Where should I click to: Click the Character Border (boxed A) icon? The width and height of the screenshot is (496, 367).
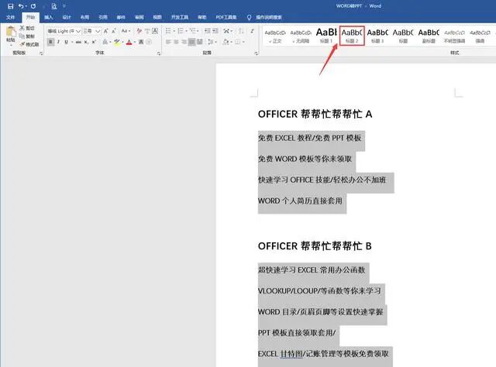155,31
